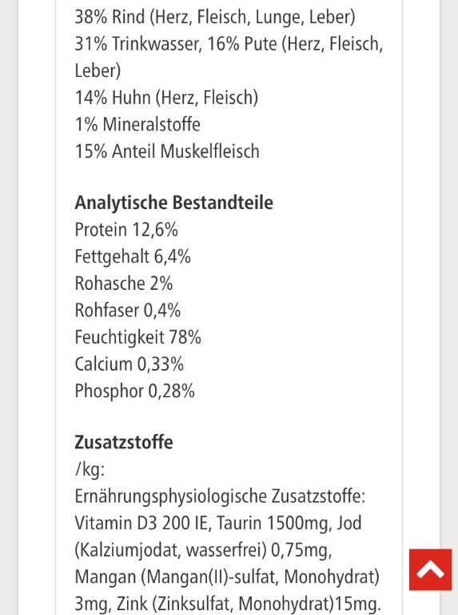The image size is (458, 615).
Task: Click the Rohfaser 0,4% entry
Action: point(128,311)
